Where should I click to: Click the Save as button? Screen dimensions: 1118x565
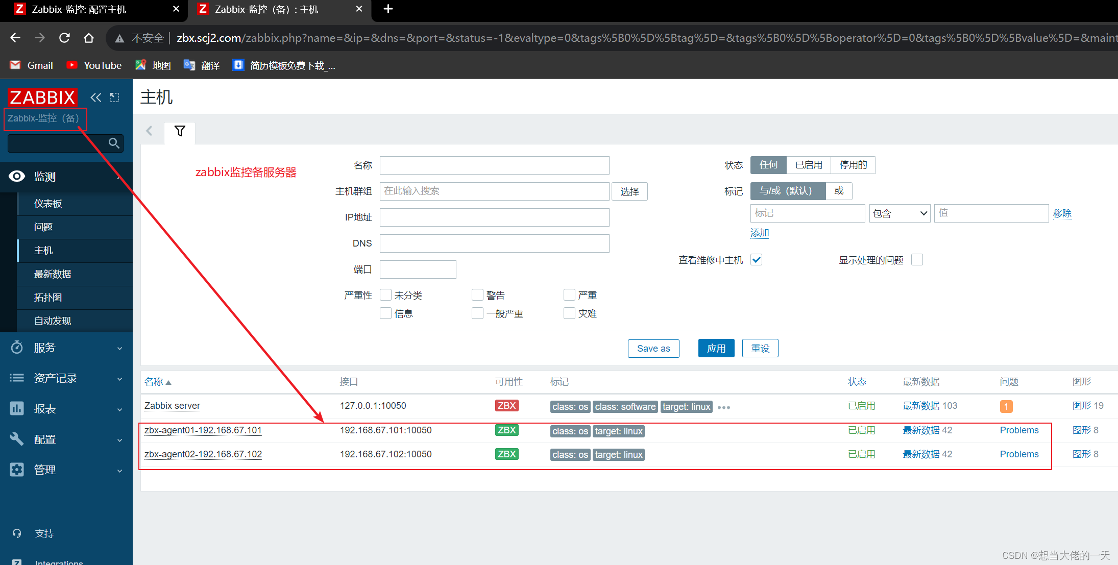click(653, 349)
